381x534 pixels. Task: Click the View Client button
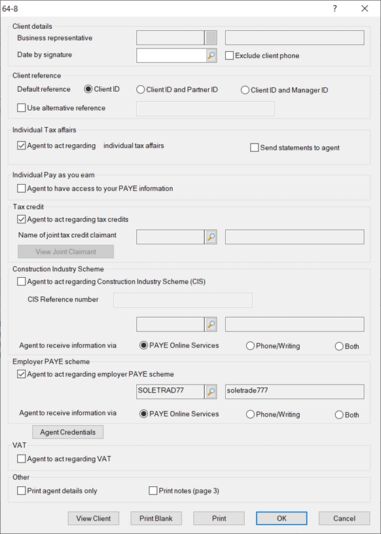pos(94,518)
